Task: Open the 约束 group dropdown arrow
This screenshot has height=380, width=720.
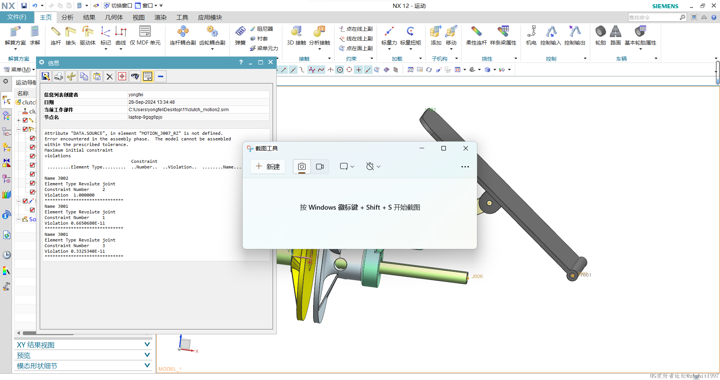Action: [372, 58]
